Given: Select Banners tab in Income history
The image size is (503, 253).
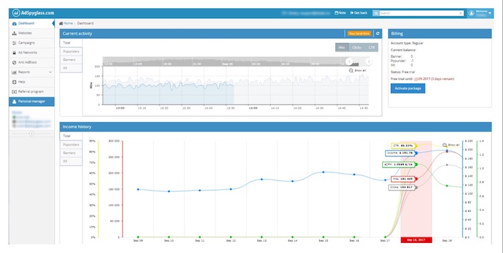Looking at the screenshot, I should pos(71,153).
